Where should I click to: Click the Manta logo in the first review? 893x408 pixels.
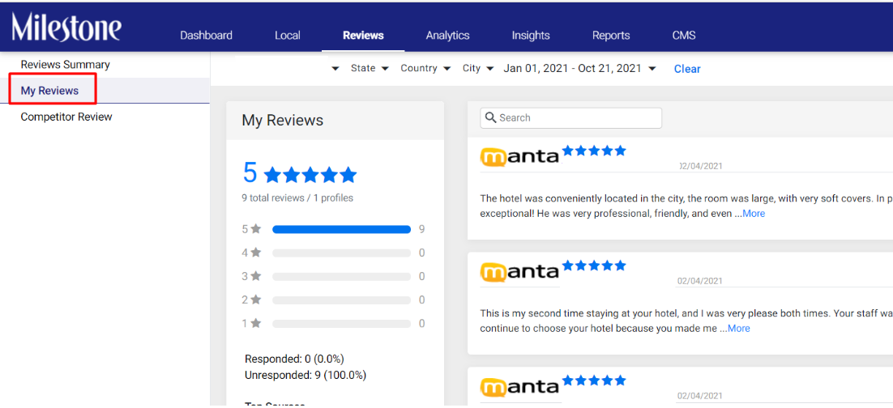(520, 157)
